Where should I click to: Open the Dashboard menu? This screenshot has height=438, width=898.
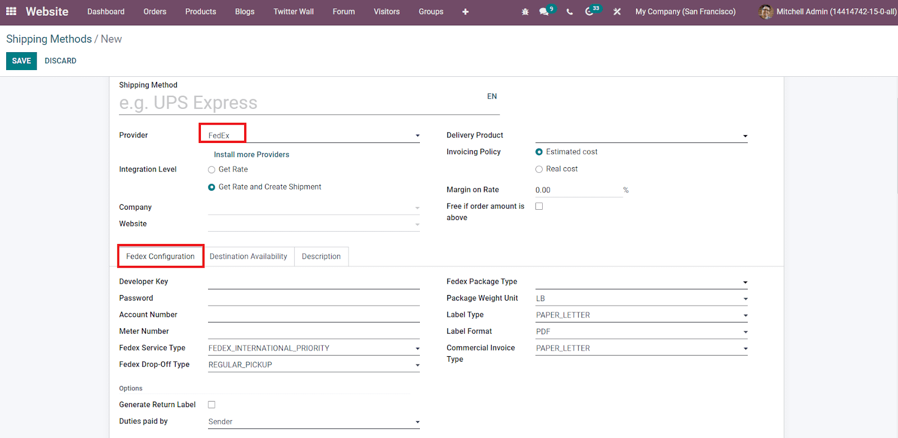[106, 12]
